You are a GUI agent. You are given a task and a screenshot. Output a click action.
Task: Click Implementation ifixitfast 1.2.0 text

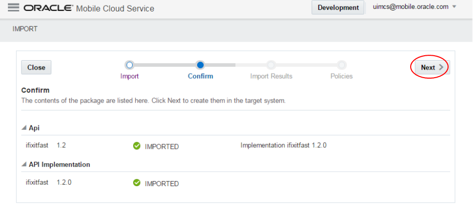tap(283, 145)
